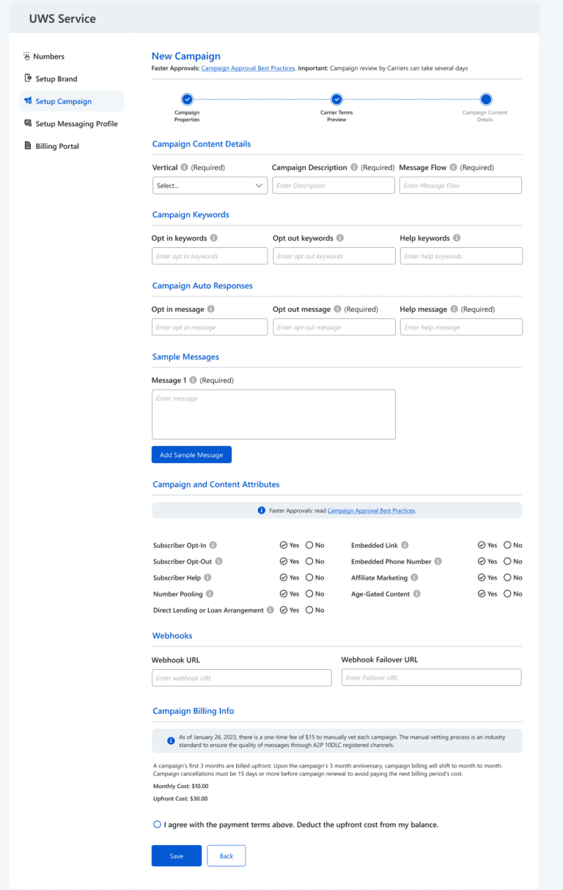Image resolution: width=563 pixels, height=890 pixels.
Task: Open Setup Brand in the sidebar
Action: coord(56,79)
